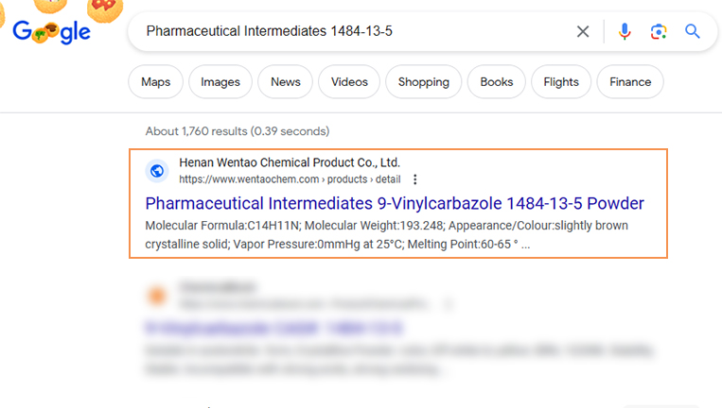This screenshot has height=408, width=722.
Task: Go to Google homepage via logo
Action: coord(51,31)
